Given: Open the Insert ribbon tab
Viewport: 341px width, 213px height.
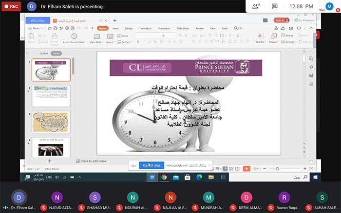Looking at the screenshot, I should [116, 28].
